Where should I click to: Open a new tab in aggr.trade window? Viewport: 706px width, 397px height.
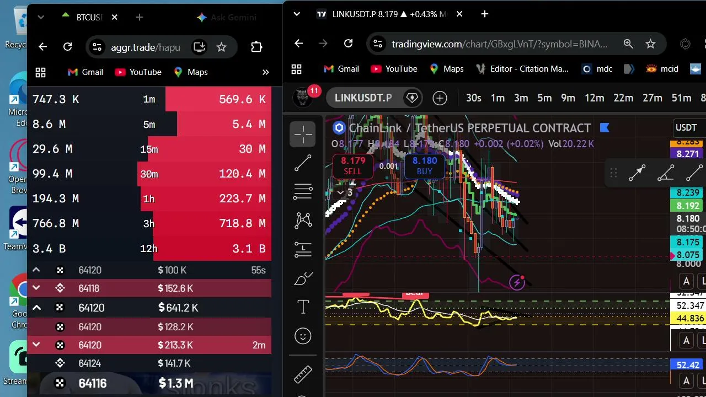(x=140, y=17)
